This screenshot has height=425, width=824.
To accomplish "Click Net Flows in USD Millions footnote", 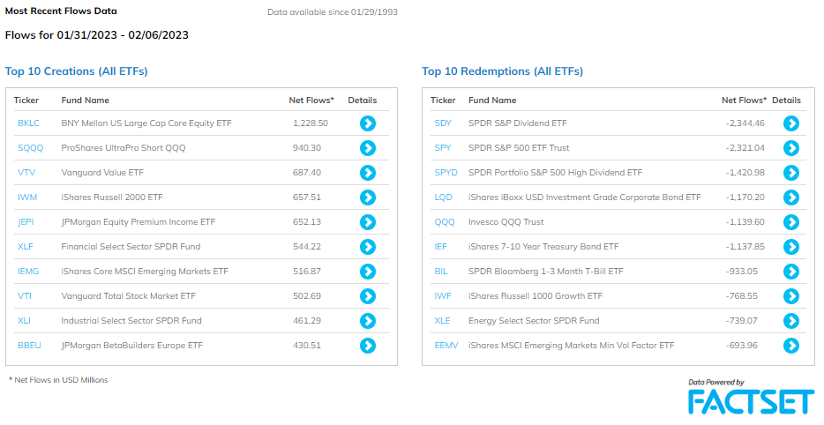I will coord(58,380).
